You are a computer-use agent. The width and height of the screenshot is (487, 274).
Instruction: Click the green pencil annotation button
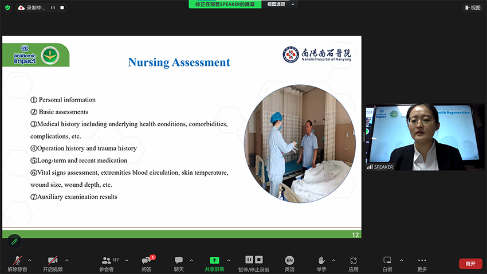point(14,242)
